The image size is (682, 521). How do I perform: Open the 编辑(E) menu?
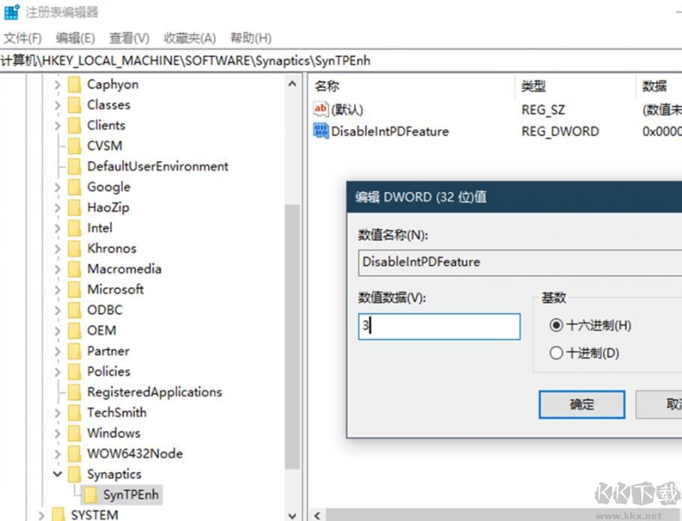pyautogui.click(x=74, y=38)
